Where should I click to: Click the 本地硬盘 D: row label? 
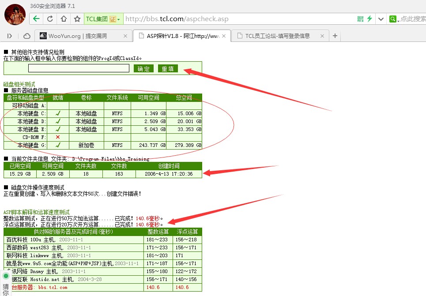point(31,121)
